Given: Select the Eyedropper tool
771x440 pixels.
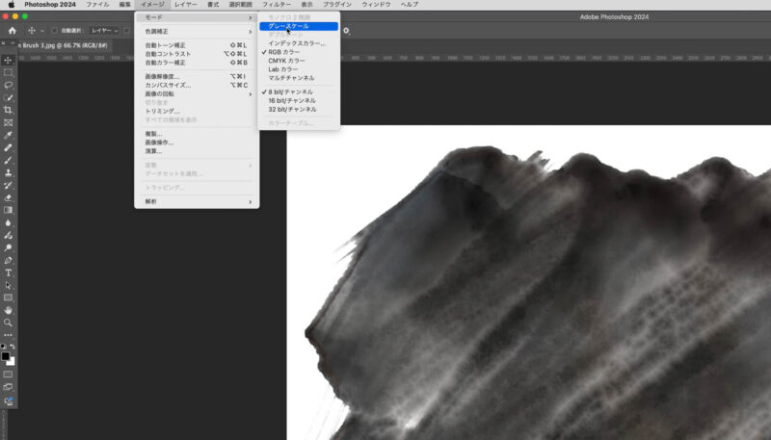Looking at the screenshot, I should point(9,135).
